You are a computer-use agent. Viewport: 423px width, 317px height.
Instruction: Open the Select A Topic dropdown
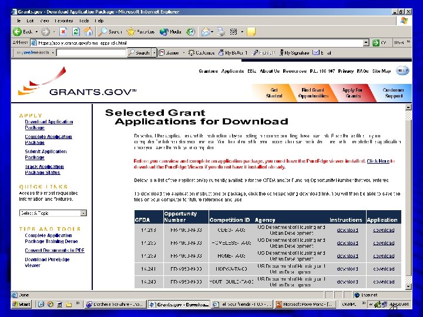pos(53,213)
